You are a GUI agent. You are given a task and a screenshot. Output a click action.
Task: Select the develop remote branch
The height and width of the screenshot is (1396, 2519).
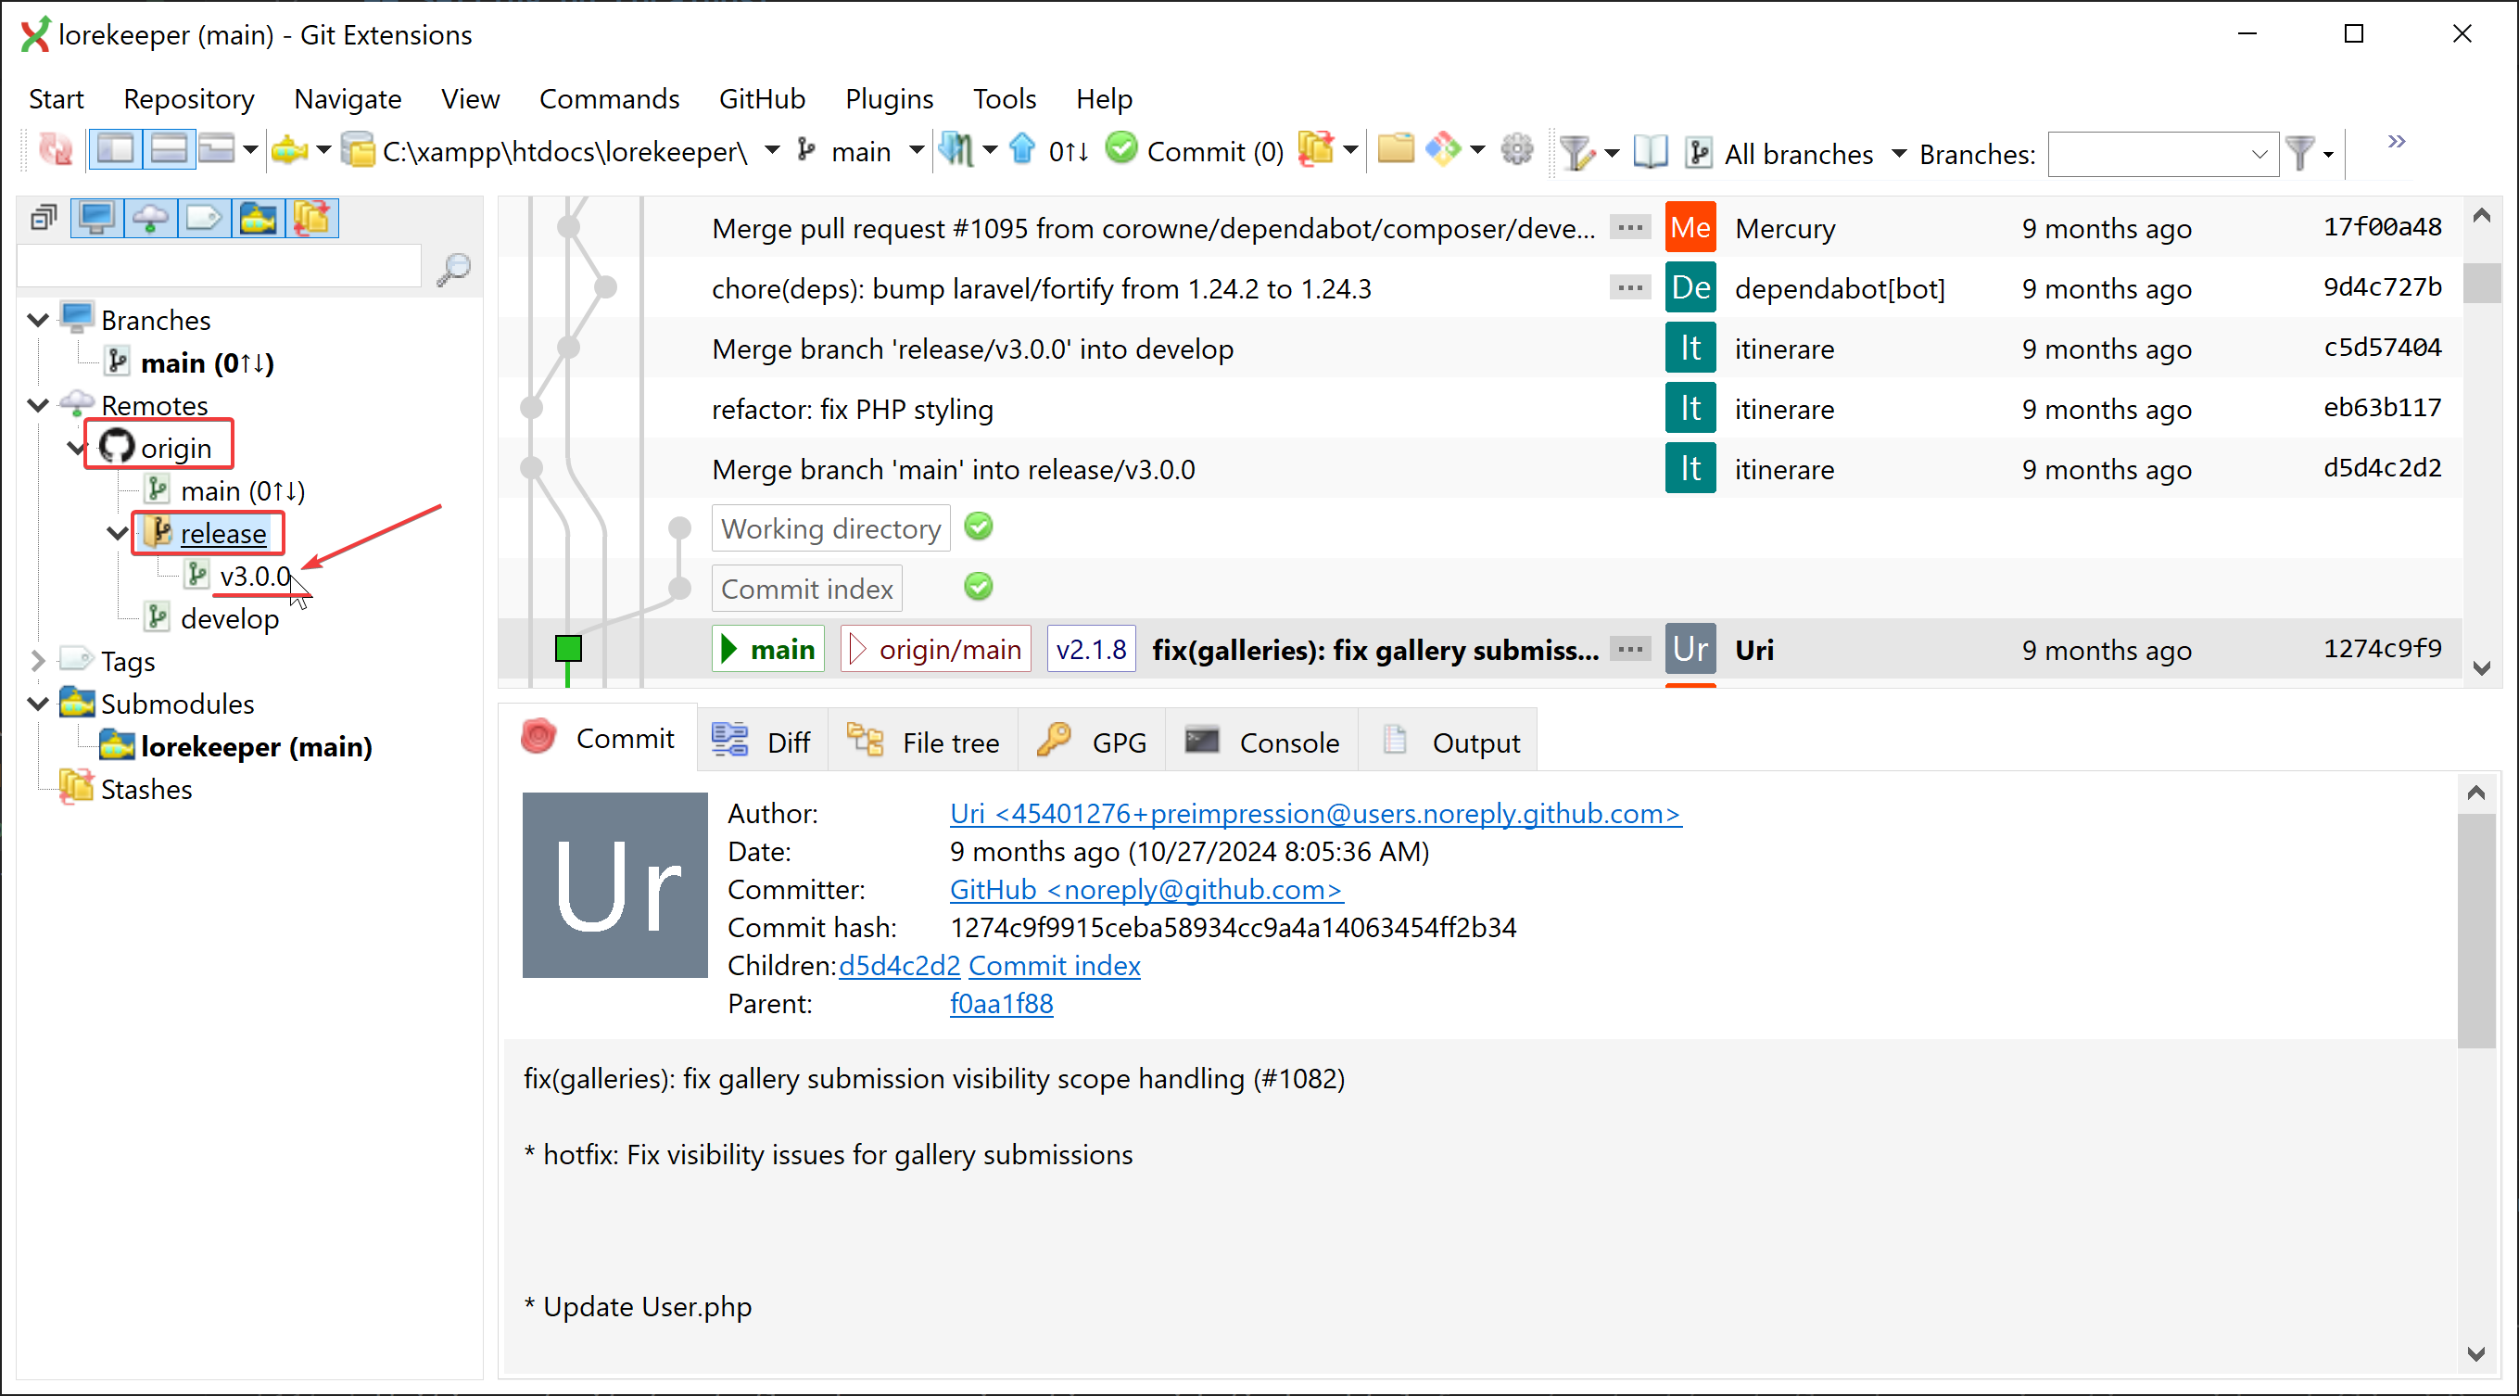coord(229,619)
